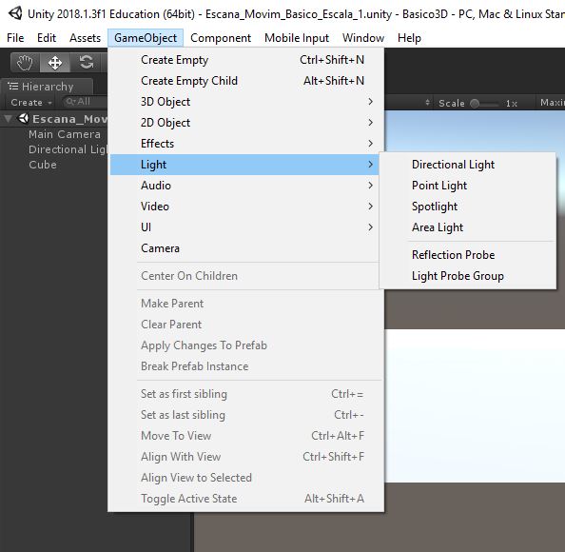Open the Help menu

[409, 38]
